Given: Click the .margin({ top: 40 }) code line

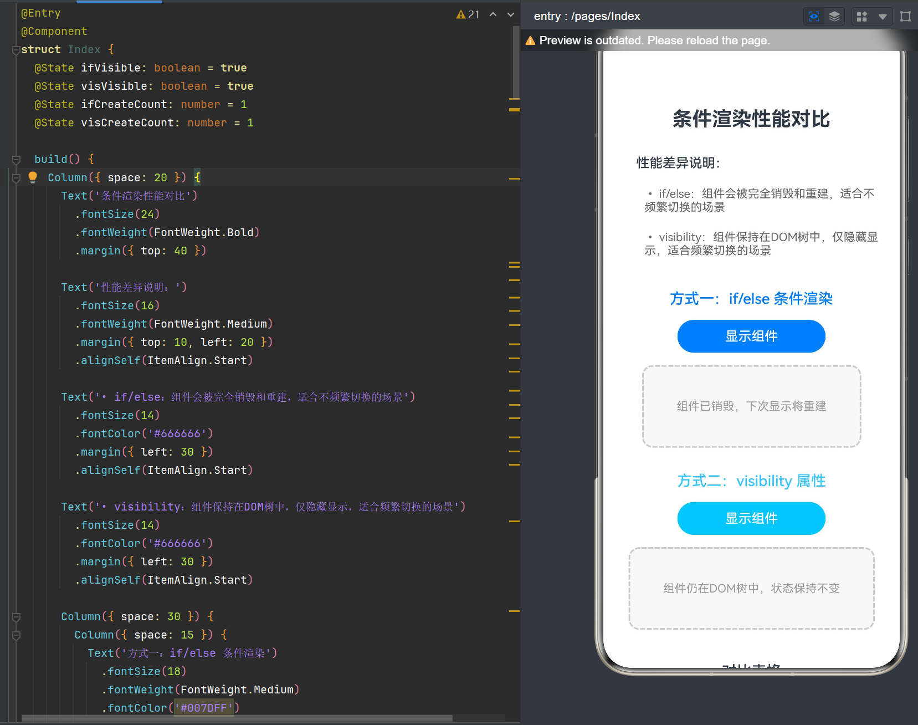Looking at the screenshot, I should coord(141,251).
